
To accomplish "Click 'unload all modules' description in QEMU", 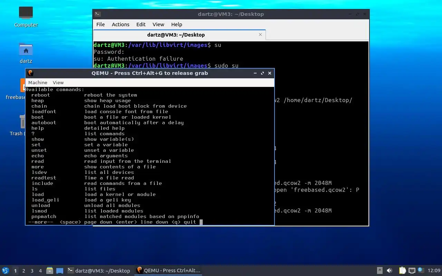I will click(112, 206).
